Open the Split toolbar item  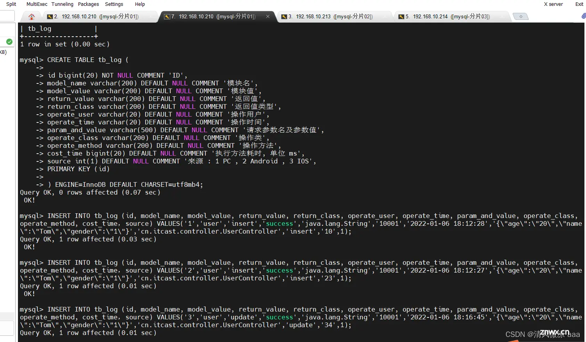click(11, 4)
